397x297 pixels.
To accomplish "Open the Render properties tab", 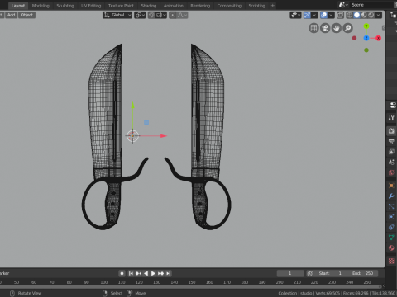I will tap(391, 130).
